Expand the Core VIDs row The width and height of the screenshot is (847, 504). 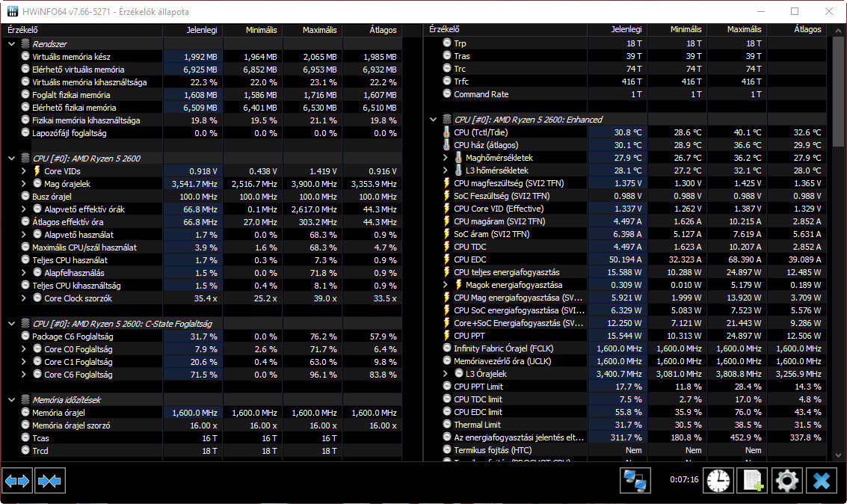tap(24, 170)
